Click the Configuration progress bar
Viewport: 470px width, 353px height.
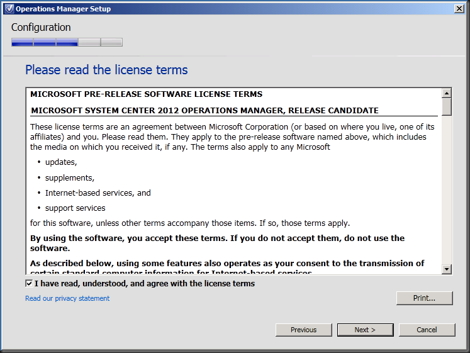[x=67, y=42]
